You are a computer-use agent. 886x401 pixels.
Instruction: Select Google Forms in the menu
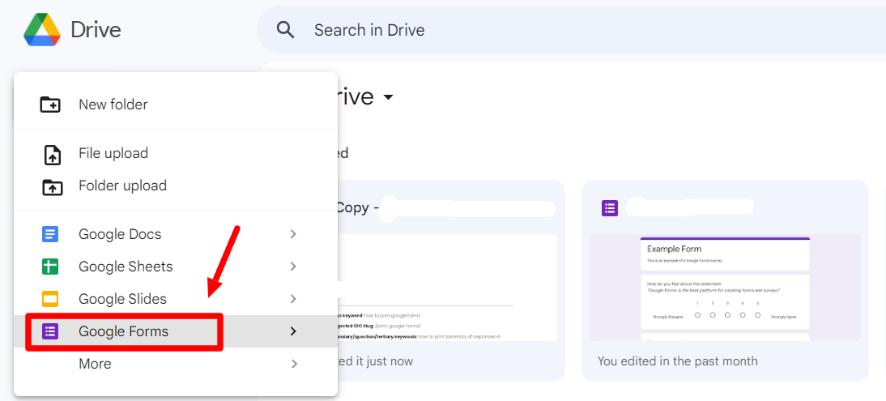click(x=175, y=331)
